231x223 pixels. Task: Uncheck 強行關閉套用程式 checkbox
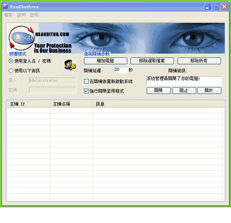[86, 91]
